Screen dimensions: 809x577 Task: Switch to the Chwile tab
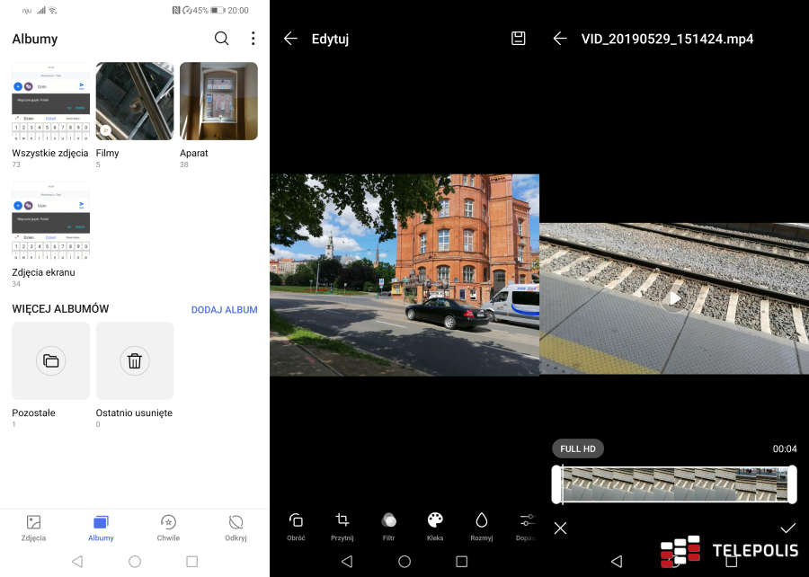(x=168, y=528)
